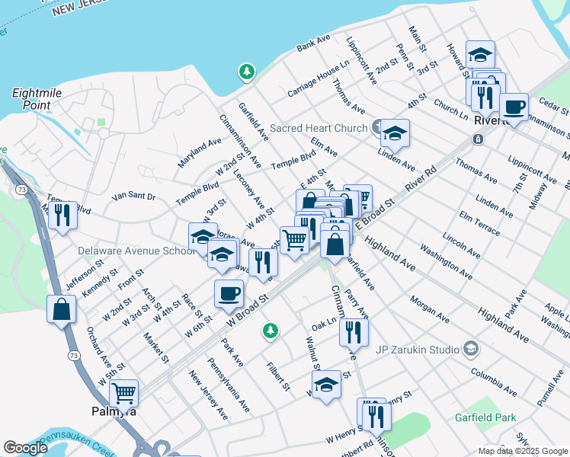Click the Elm Terrace street label
The width and height of the screenshot is (570, 457).
click(x=479, y=223)
